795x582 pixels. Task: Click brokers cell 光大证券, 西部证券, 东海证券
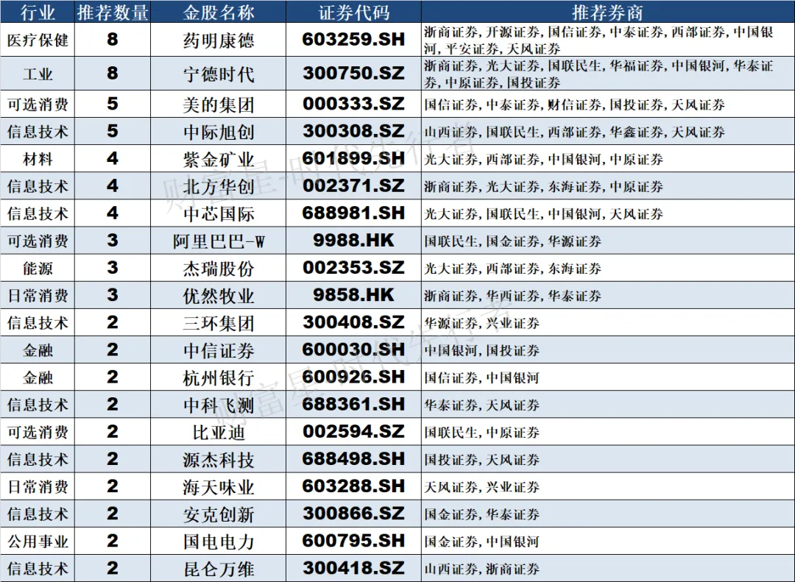point(607,269)
